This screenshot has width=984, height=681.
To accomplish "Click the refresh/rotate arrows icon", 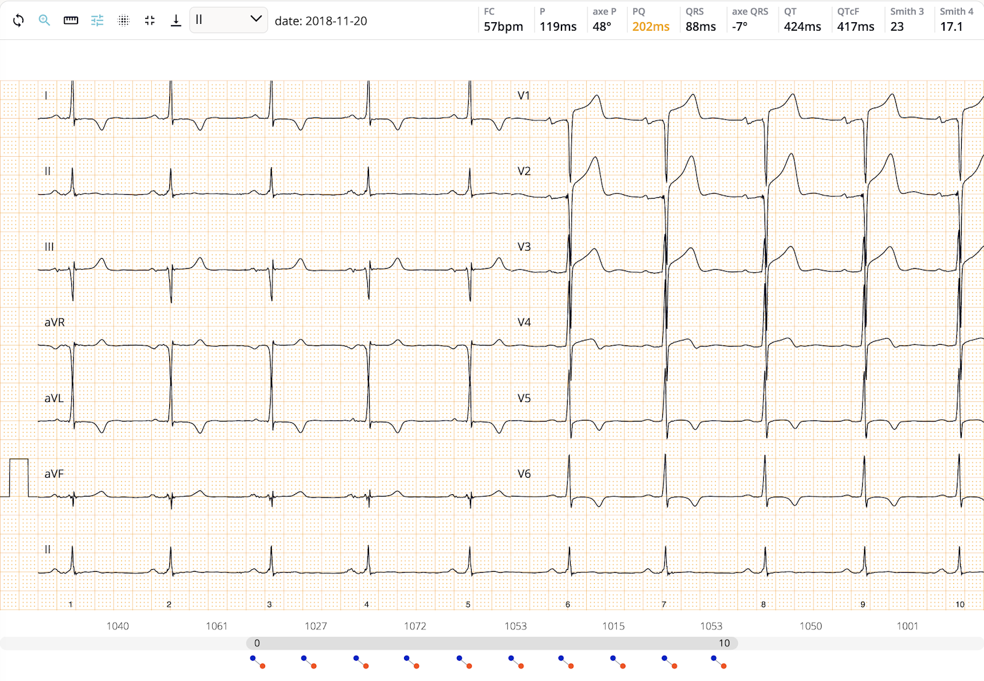I will tap(18, 20).
